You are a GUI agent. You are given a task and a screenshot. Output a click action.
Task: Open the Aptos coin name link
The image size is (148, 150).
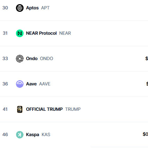32,8
